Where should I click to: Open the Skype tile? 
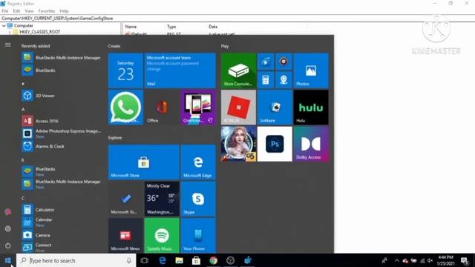[x=198, y=199]
